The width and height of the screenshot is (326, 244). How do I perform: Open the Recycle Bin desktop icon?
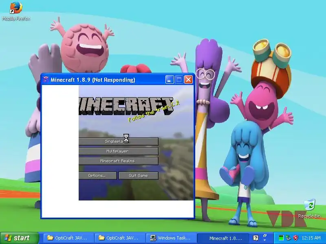309,209
